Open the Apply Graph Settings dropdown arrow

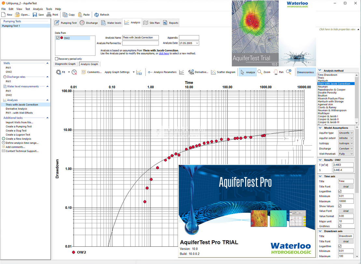(x=133, y=72)
